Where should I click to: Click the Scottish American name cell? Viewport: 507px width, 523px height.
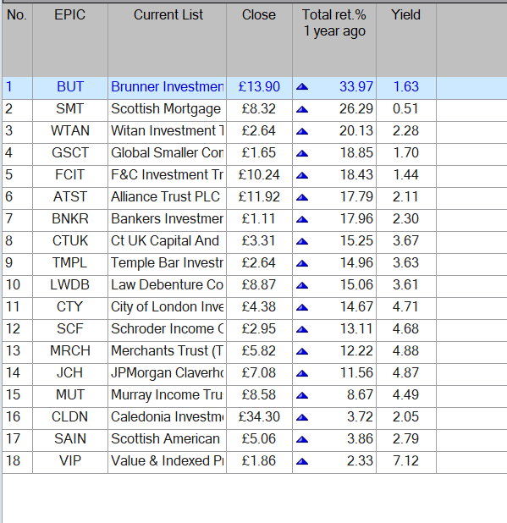click(x=167, y=439)
